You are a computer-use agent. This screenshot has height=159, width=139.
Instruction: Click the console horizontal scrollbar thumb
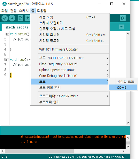point(39,151)
